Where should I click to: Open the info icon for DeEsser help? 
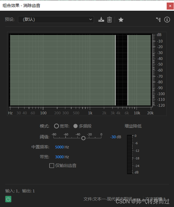[167, 20]
